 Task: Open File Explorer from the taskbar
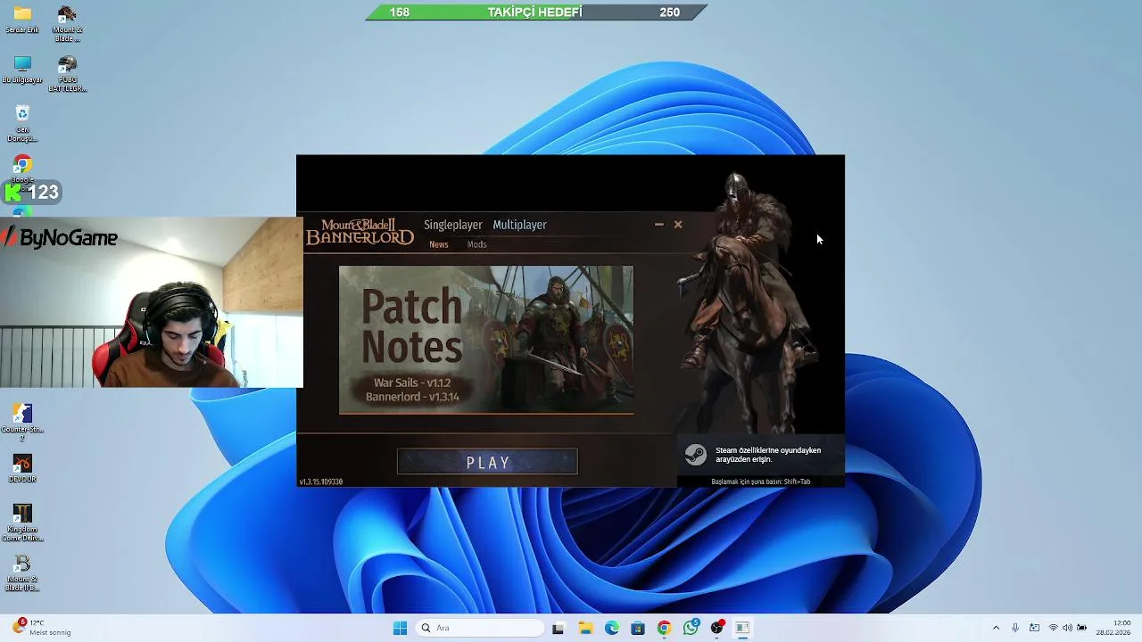pos(585,628)
